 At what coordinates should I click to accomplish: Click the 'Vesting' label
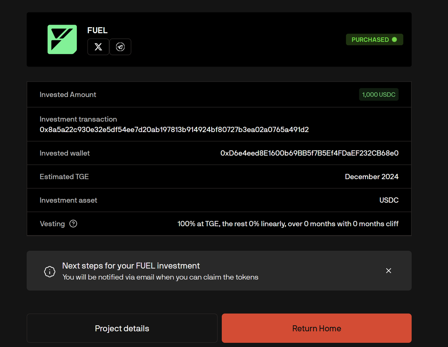tap(52, 224)
